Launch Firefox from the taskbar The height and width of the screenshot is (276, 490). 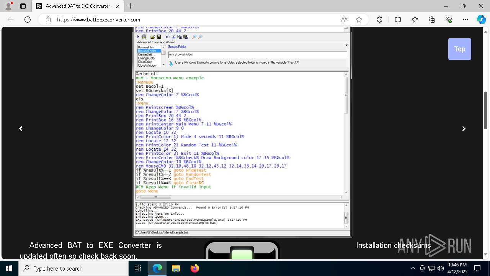pyautogui.click(x=194, y=268)
